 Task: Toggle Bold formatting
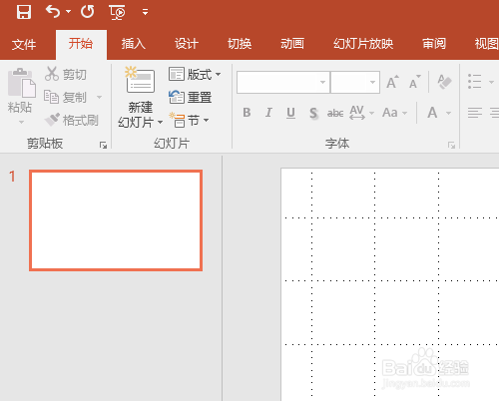[247, 113]
